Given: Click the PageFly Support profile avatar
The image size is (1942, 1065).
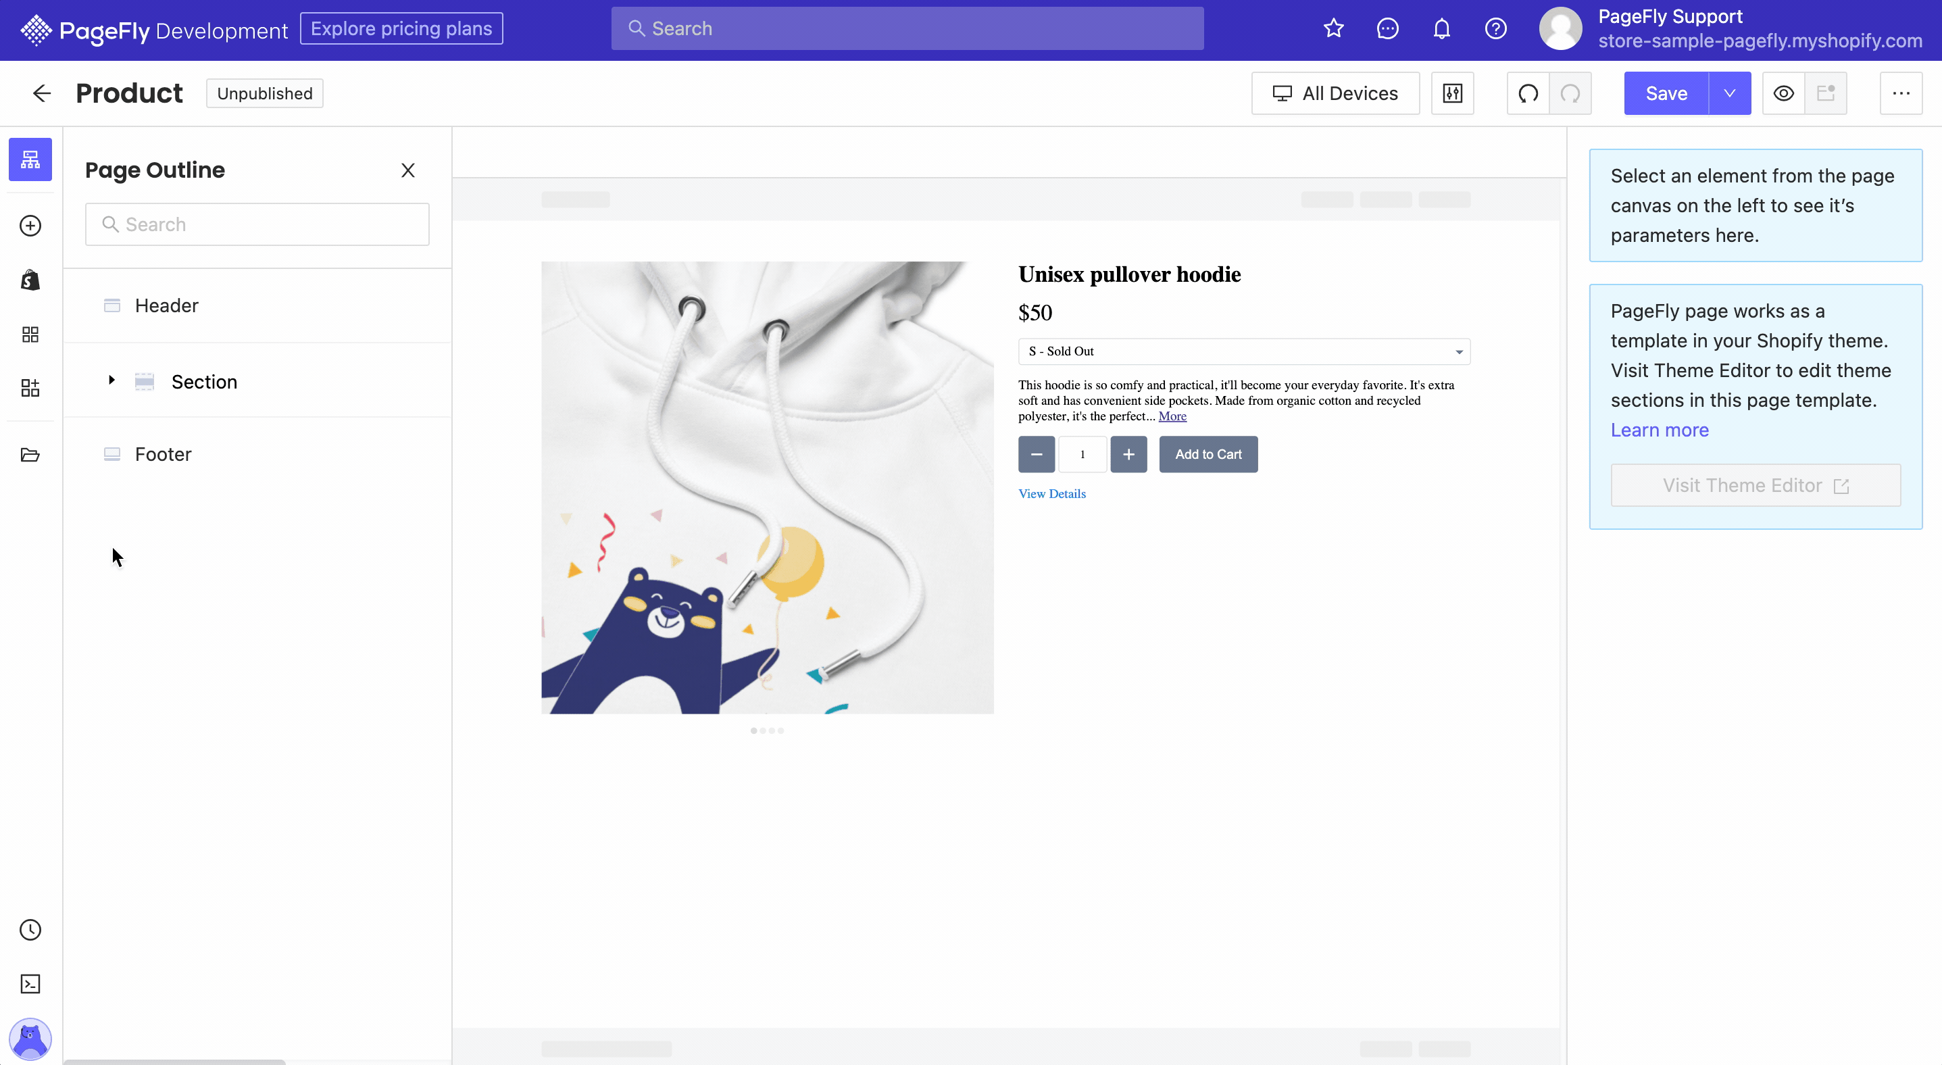Looking at the screenshot, I should point(1560,28).
